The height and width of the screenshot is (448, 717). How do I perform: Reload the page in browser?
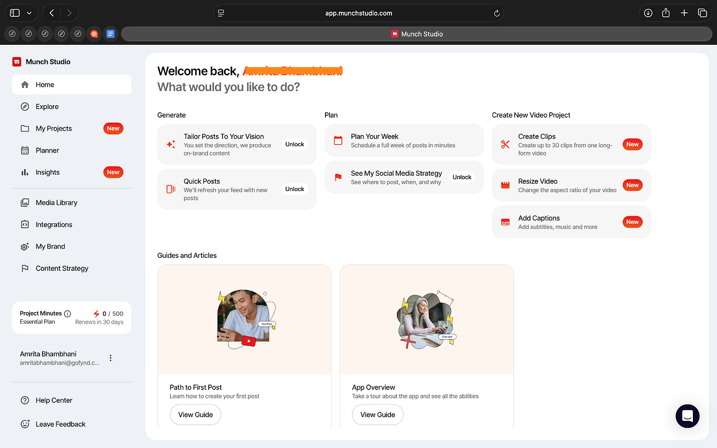pos(497,13)
